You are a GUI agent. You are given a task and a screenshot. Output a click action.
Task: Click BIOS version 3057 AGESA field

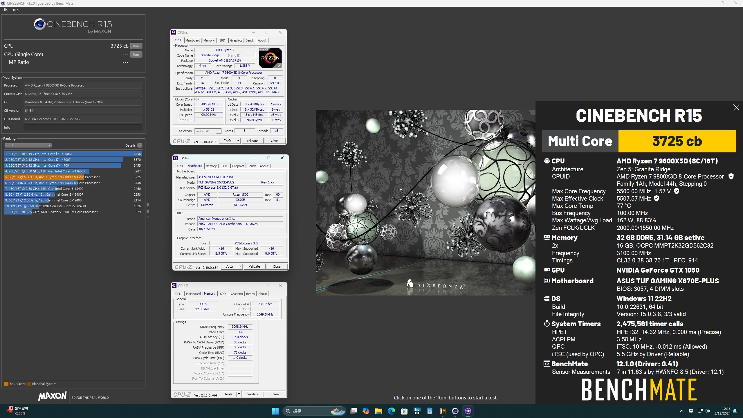(240, 224)
